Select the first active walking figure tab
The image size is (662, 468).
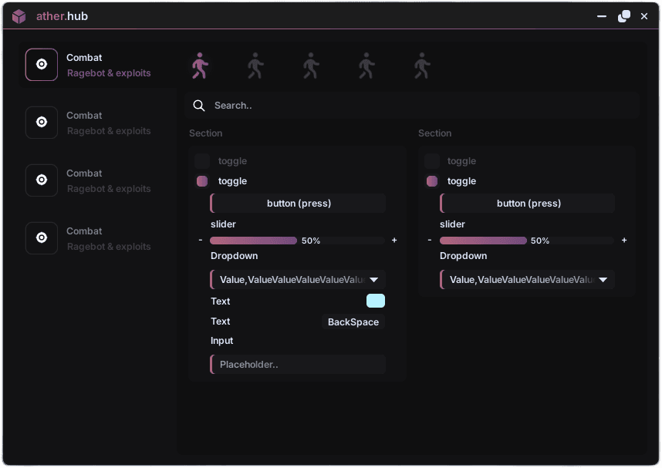[x=200, y=65]
